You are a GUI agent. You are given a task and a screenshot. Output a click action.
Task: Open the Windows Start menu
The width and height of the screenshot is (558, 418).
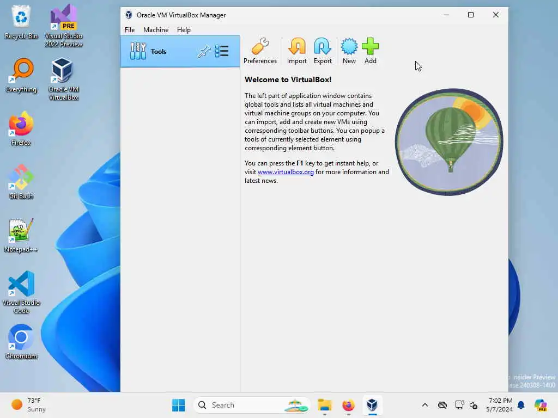click(178, 405)
